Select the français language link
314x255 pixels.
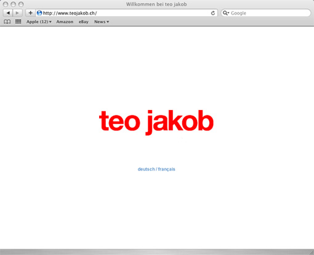[166, 169]
